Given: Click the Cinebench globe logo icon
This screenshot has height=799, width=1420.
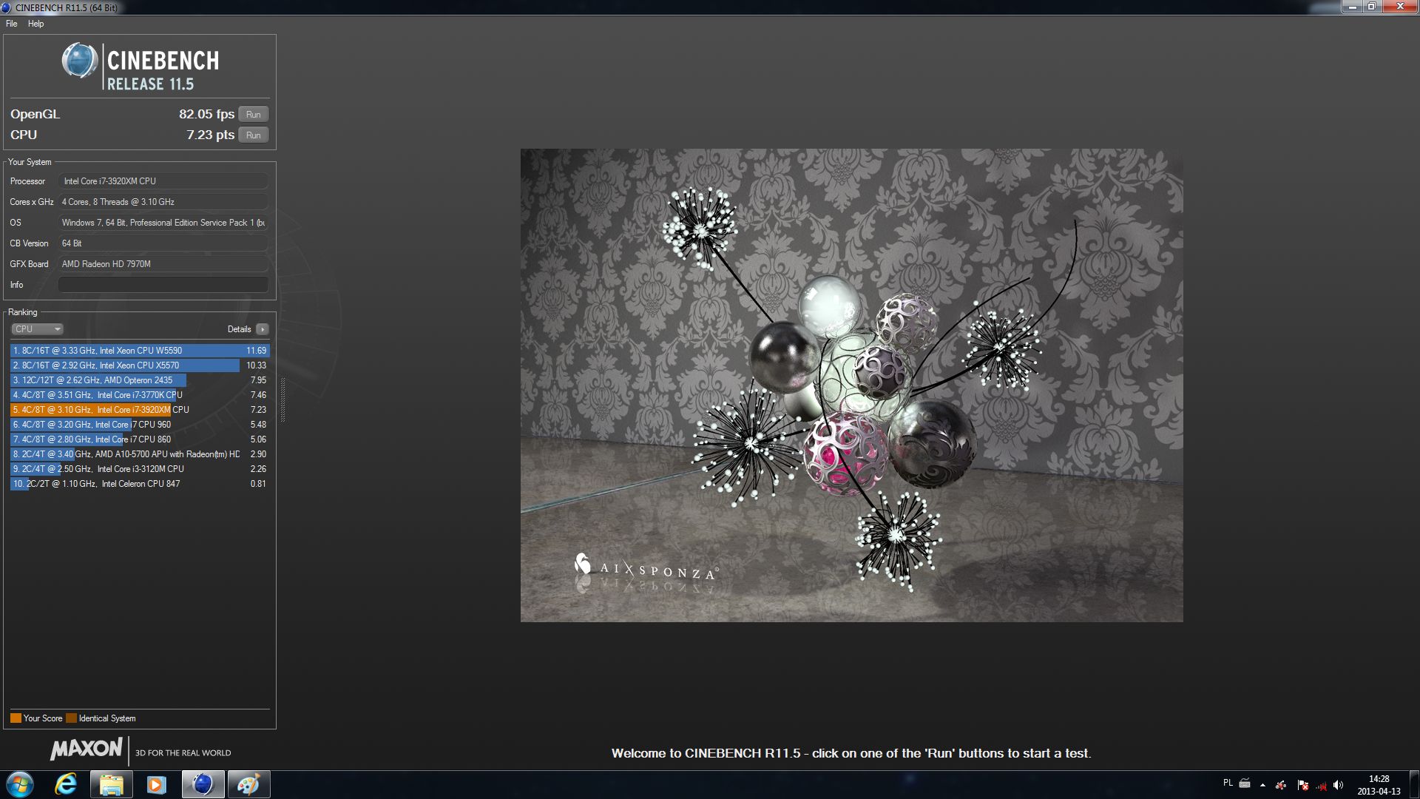Looking at the screenshot, I should (x=79, y=61).
